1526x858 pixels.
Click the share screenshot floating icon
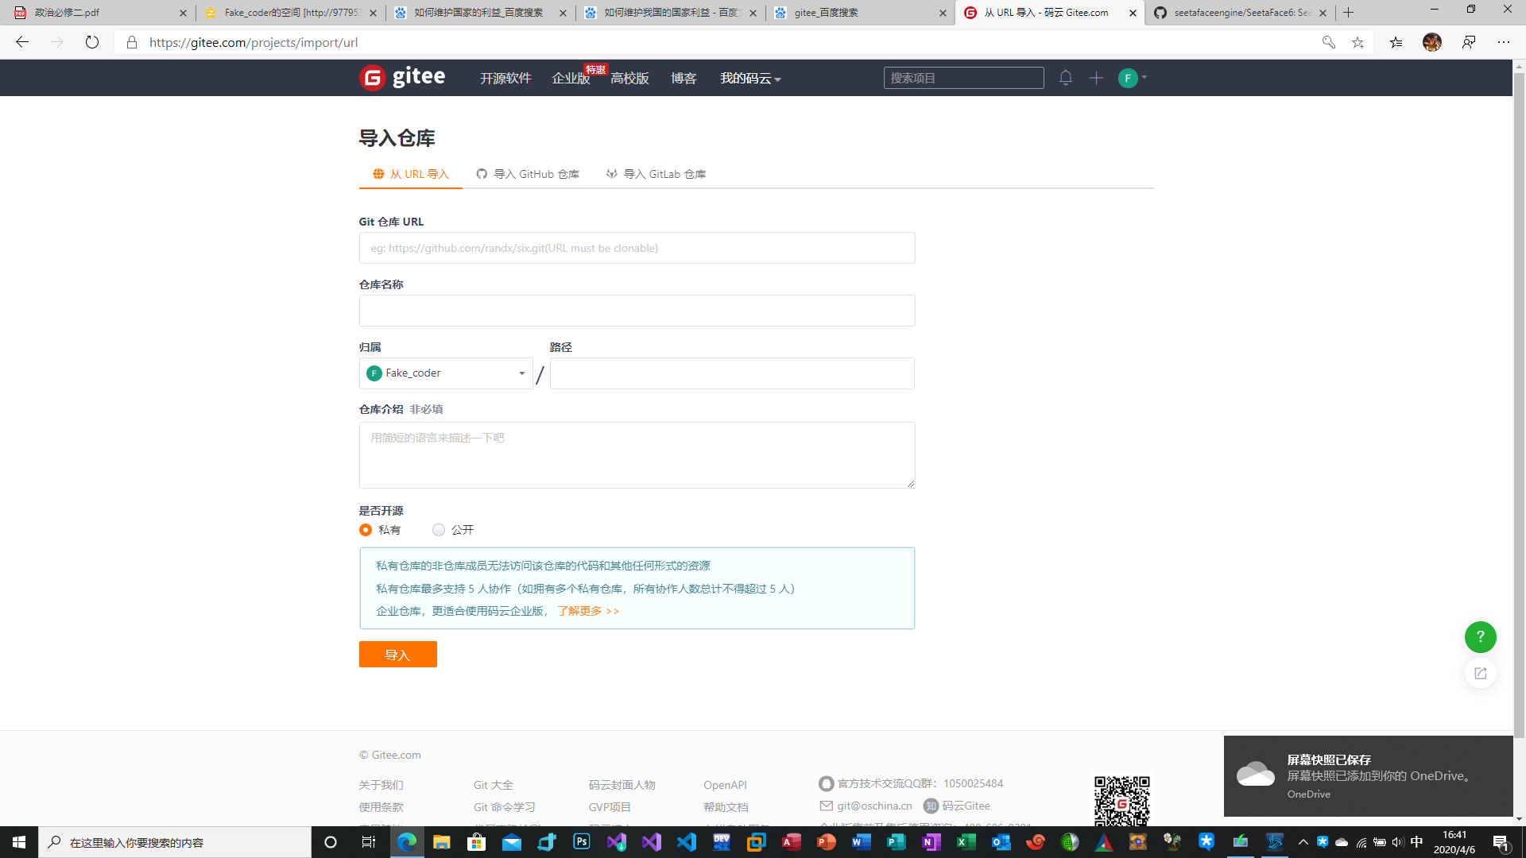(x=1479, y=673)
